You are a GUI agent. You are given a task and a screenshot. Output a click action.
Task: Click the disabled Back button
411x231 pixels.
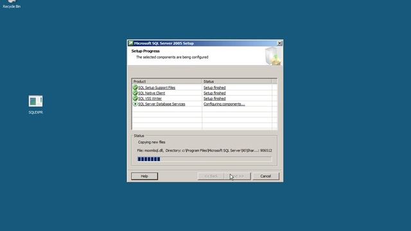coord(211,176)
